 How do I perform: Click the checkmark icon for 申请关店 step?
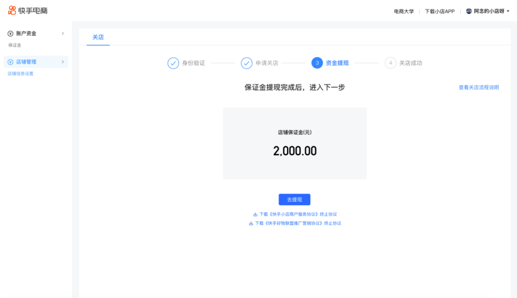click(247, 63)
